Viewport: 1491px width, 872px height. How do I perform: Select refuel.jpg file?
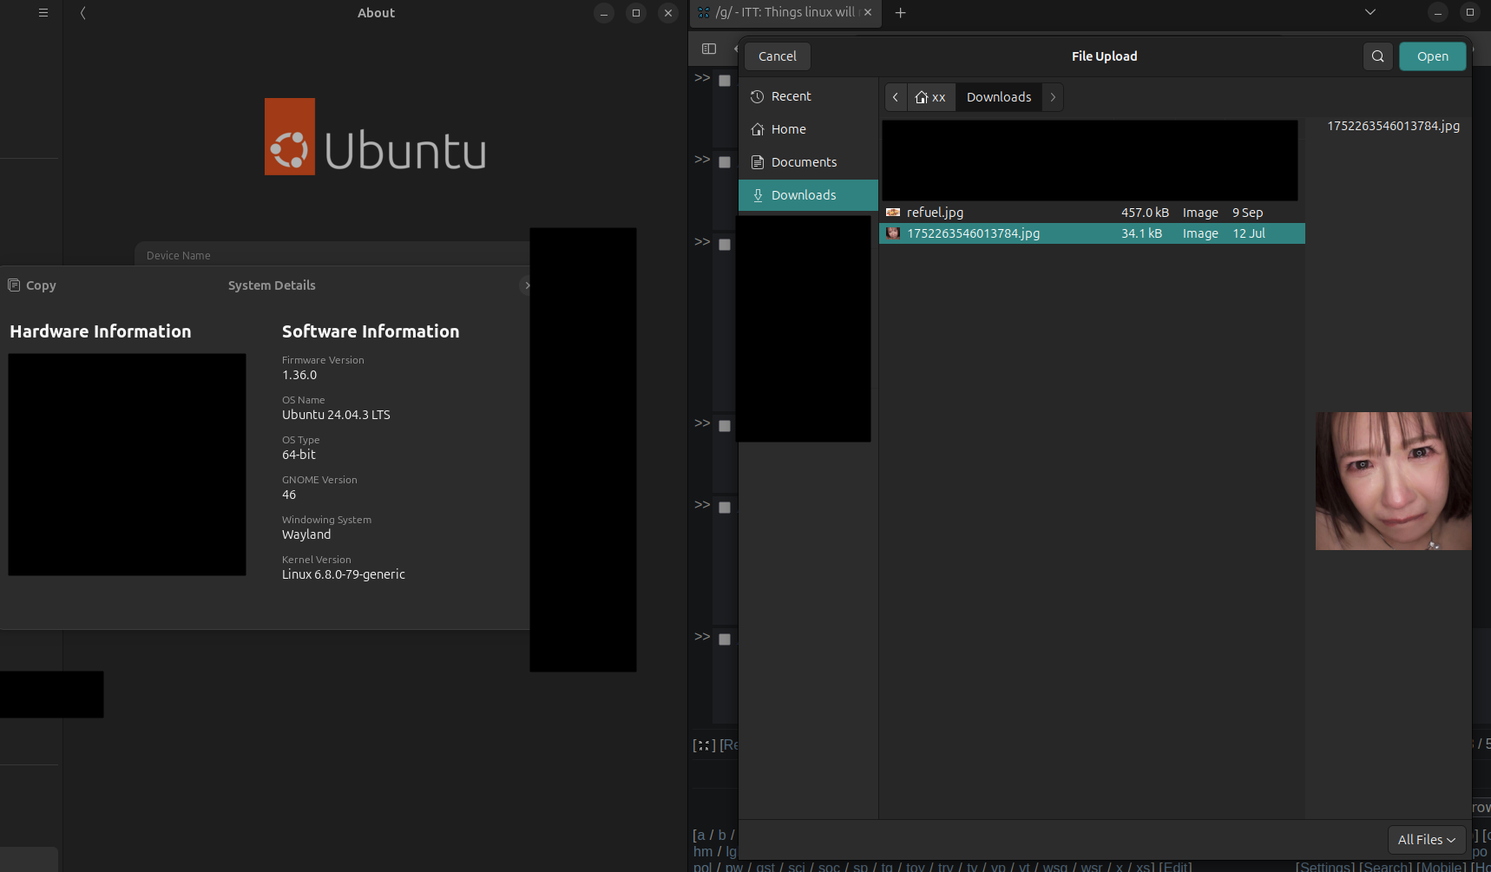pos(1092,213)
